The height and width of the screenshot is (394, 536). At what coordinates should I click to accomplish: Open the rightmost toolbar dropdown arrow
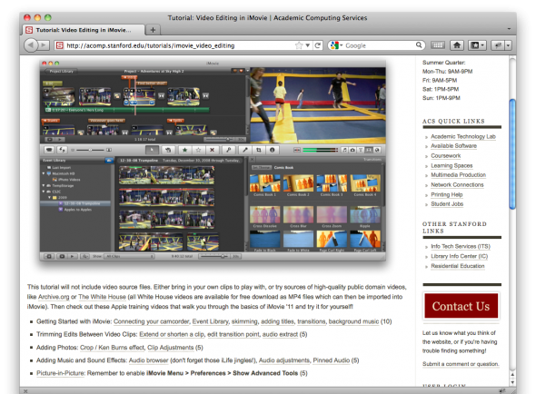[x=509, y=45]
